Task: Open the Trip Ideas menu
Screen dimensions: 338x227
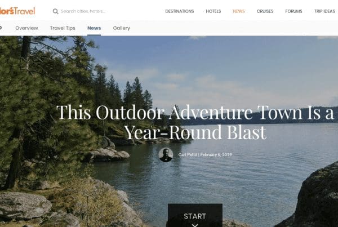Action: [324, 11]
